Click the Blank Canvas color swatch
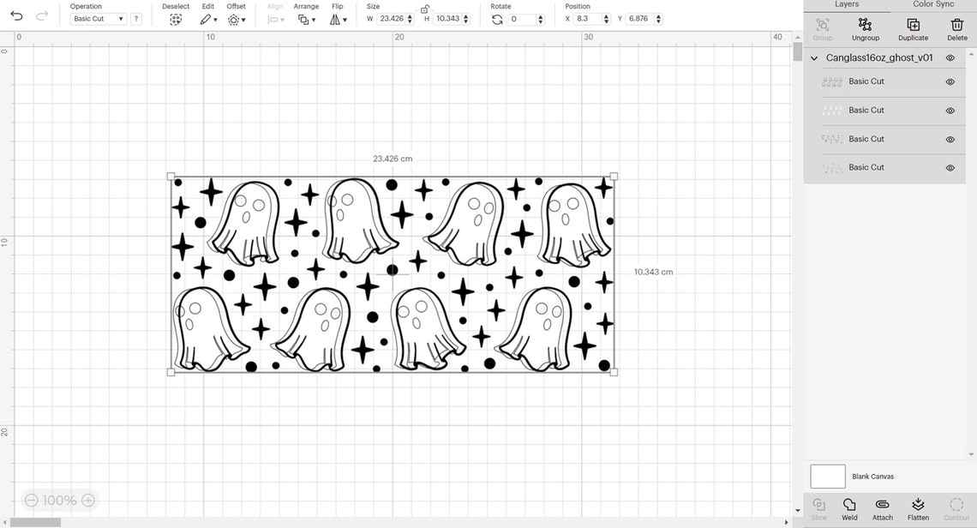The height and width of the screenshot is (528, 977). [x=827, y=476]
